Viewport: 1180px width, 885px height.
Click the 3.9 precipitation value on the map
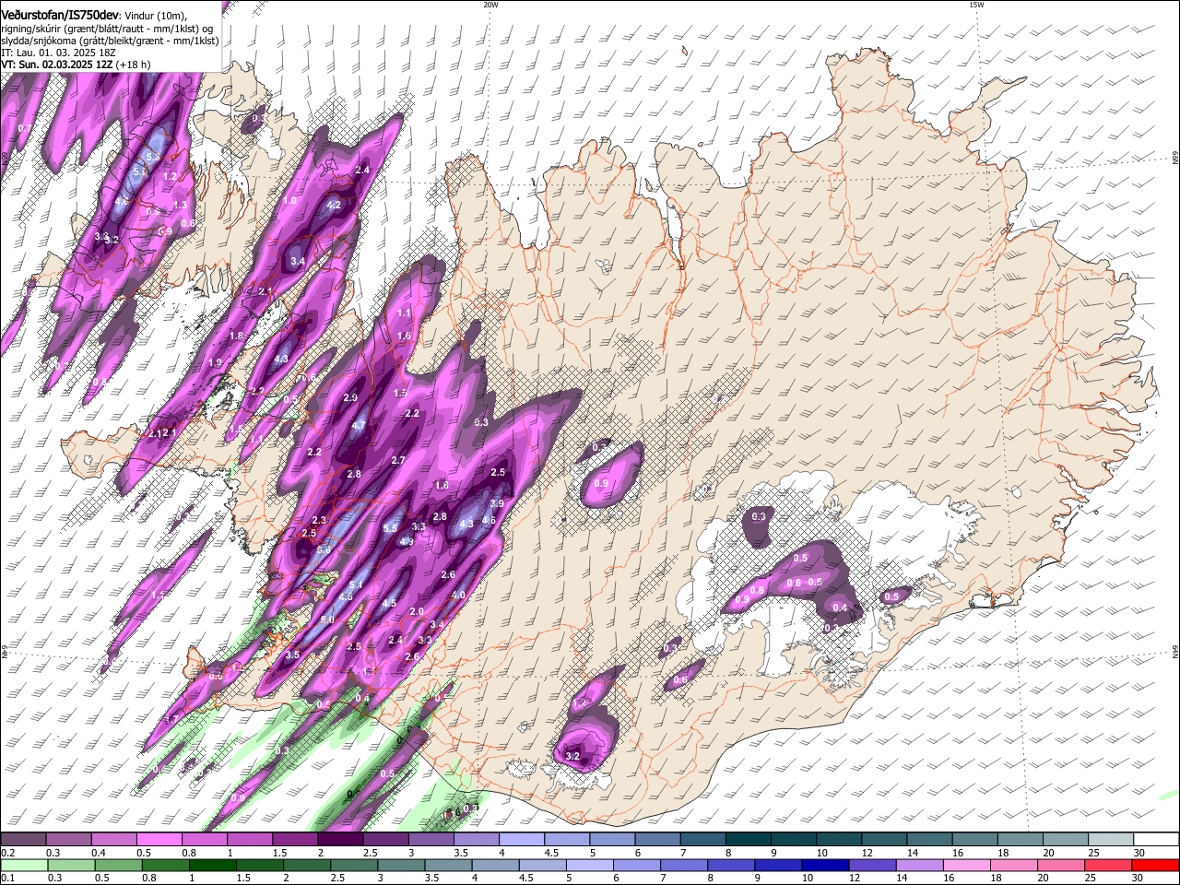pyautogui.click(x=497, y=503)
